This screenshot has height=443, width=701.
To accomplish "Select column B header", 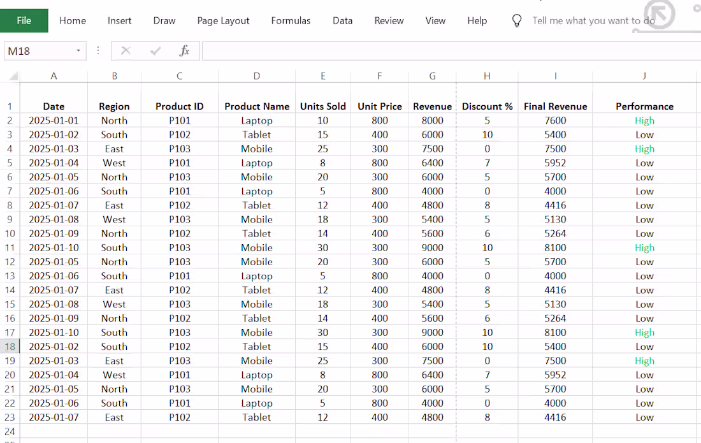I will coord(115,76).
